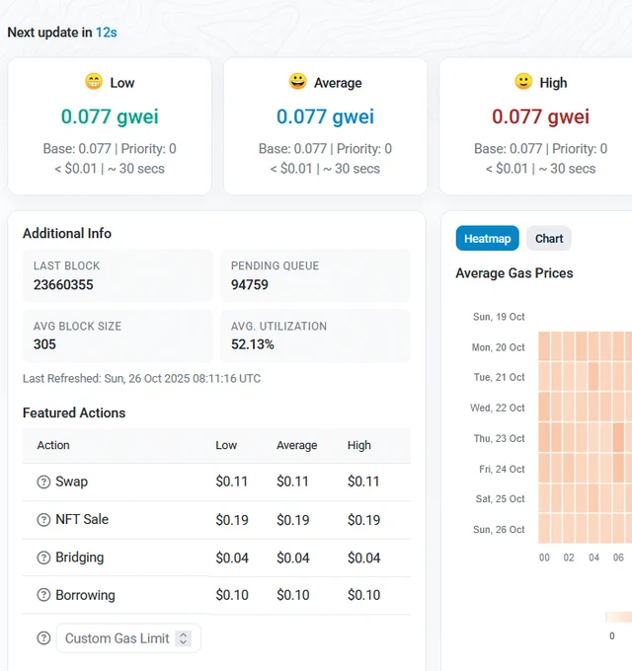
Task: Click the Sun, 26 Oct heatmap row label
Action: tap(499, 529)
